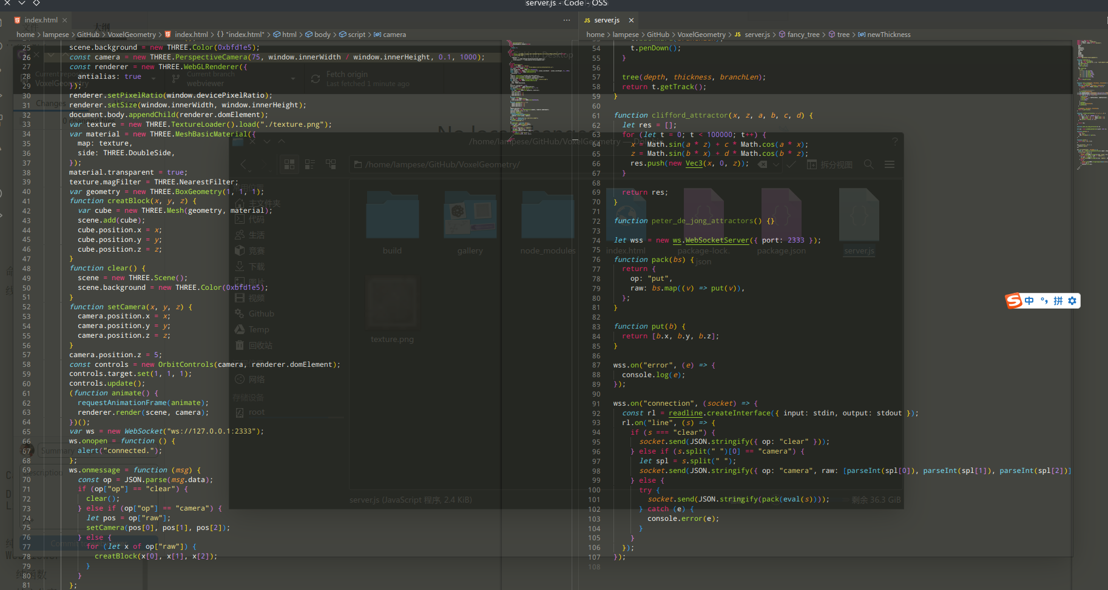Toggle punctuation mode in the Sogou toolbar

tap(1044, 301)
